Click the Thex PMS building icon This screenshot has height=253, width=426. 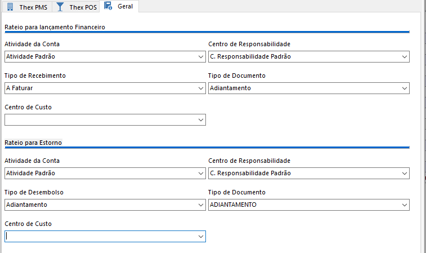click(x=10, y=7)
